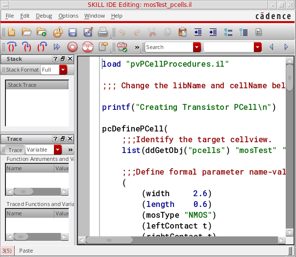Click the document listing icon at toolbar end

(259, 32)
